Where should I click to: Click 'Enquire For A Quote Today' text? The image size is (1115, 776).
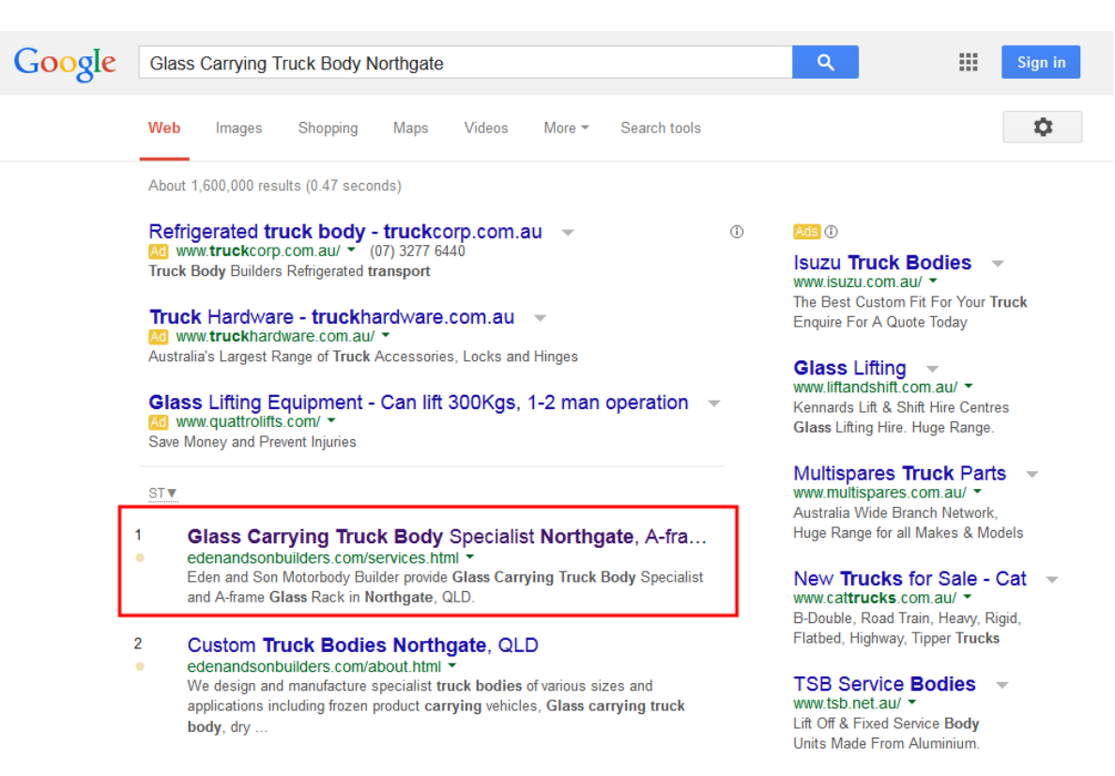click(x=880, y=322)
